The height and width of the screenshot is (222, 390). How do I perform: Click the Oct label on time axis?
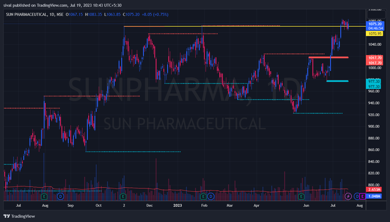tap(99, 206)
